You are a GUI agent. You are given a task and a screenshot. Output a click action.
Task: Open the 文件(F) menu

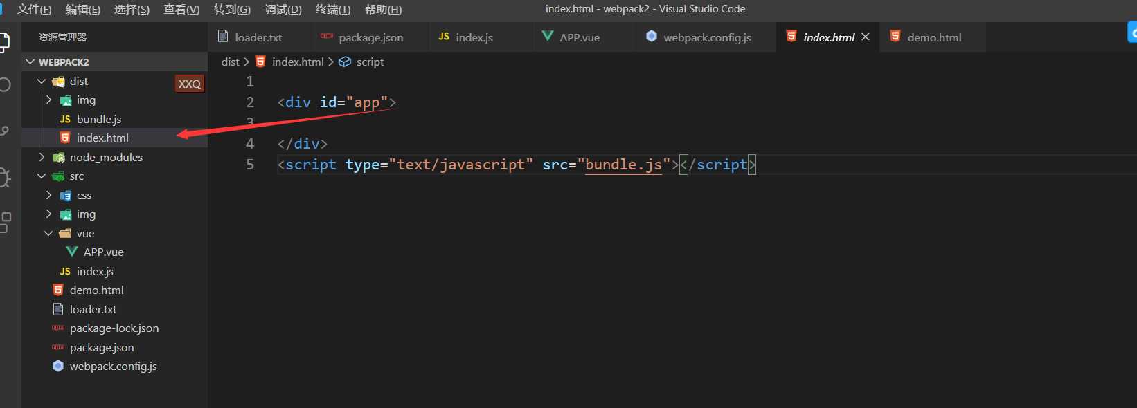(34, 9)
